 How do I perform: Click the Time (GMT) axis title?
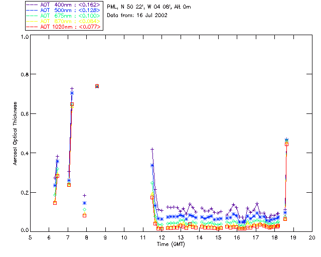click(x=170, y=244)
